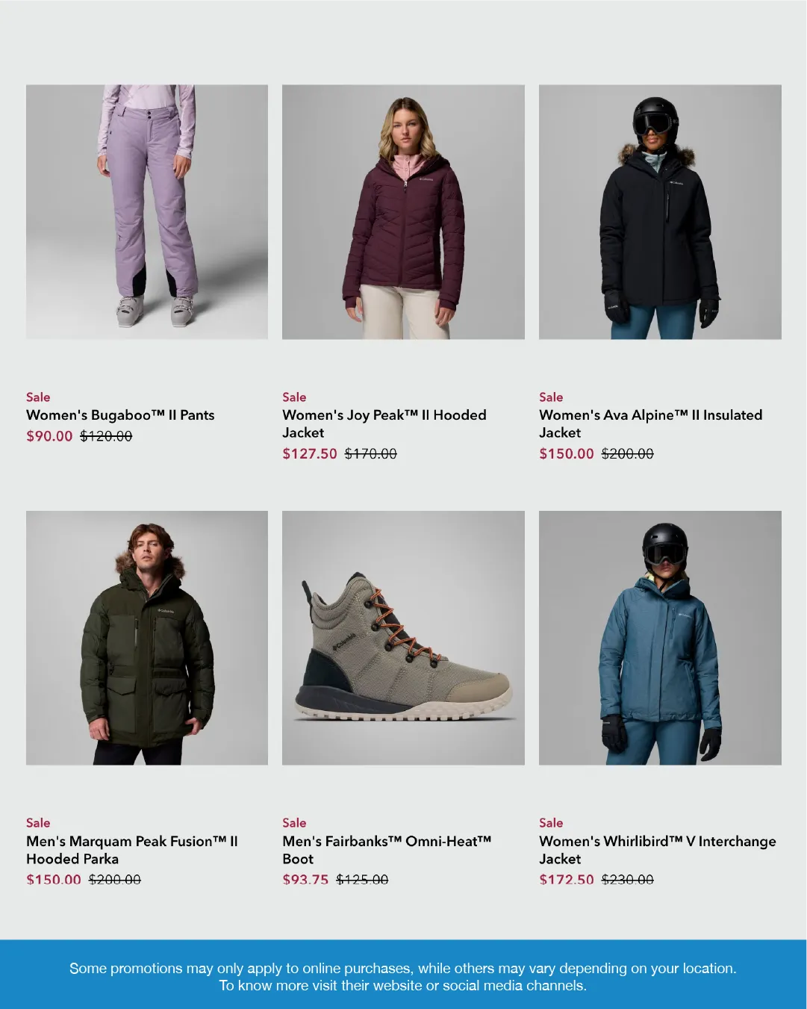Click the crossed-out $125.00 boot price
This screenshot has height=1009, width=807.
362,880
